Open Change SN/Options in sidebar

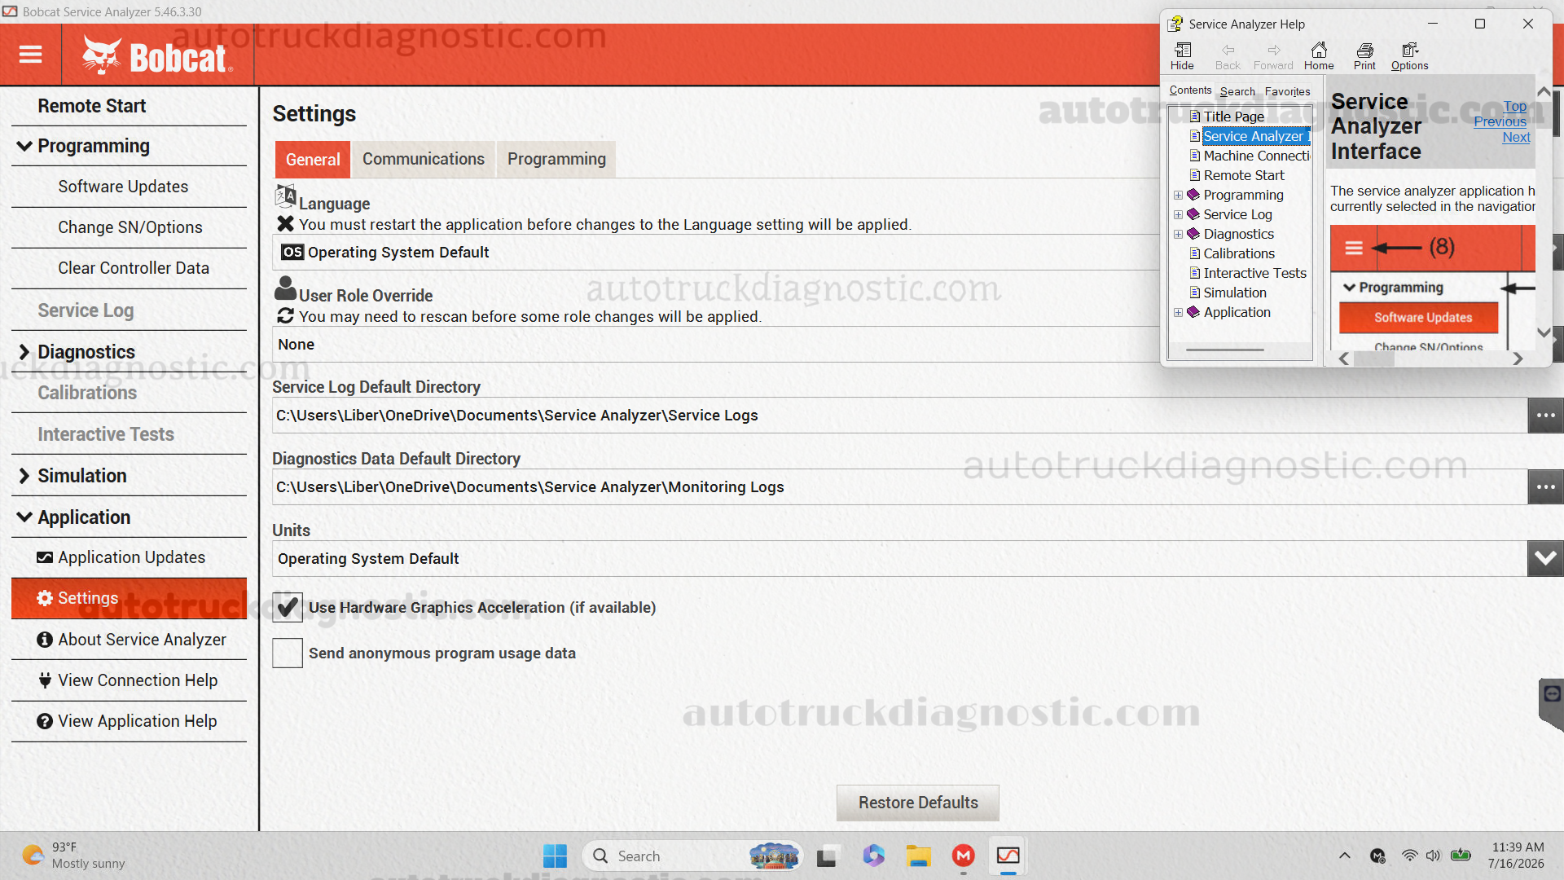point(130,227)
